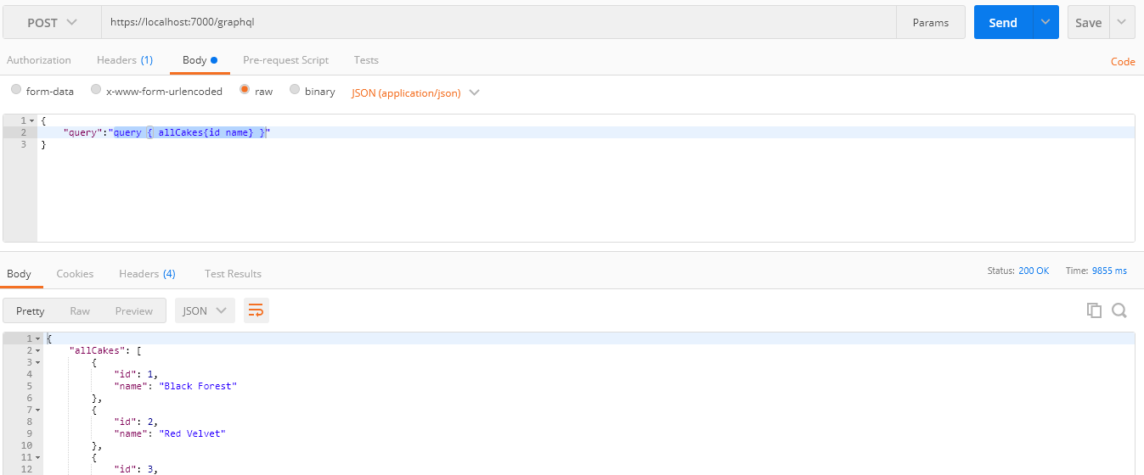Click the Send button
Viewport: 1144px width, 475px height.
[x=1003, y=22]
